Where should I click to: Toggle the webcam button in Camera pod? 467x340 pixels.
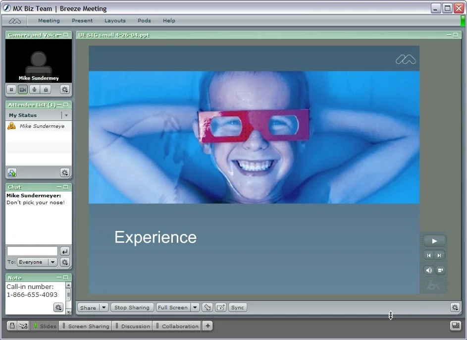point(23,89)
